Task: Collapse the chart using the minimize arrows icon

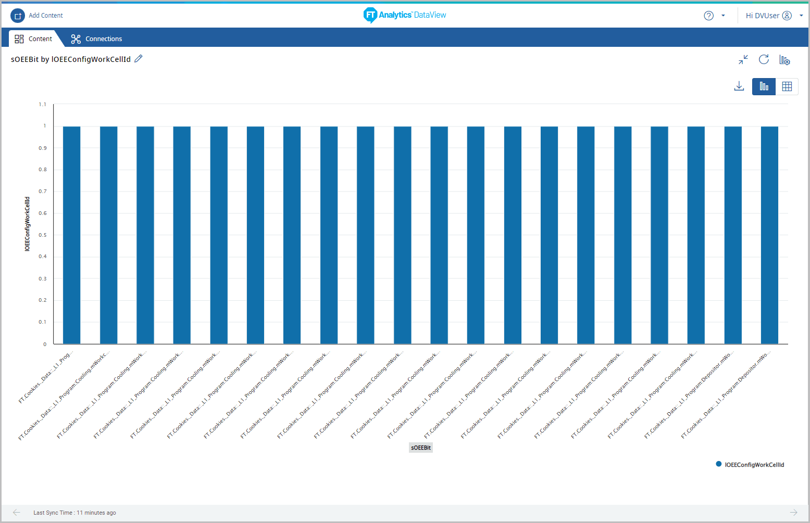Action: pos(743,60)
